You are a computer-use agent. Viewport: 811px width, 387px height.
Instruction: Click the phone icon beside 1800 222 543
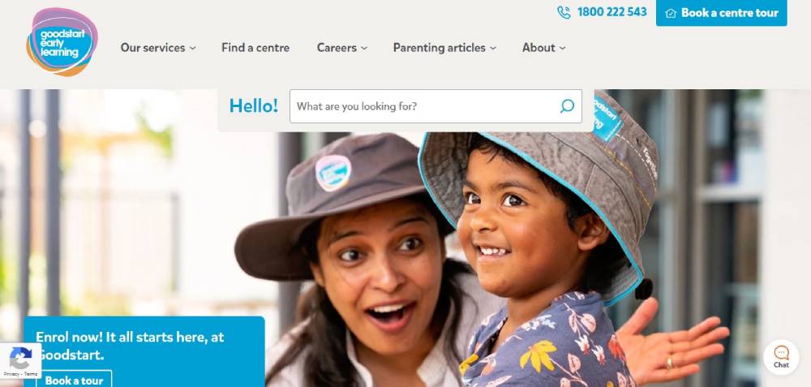pyautogui.click(x=564, y=12)
